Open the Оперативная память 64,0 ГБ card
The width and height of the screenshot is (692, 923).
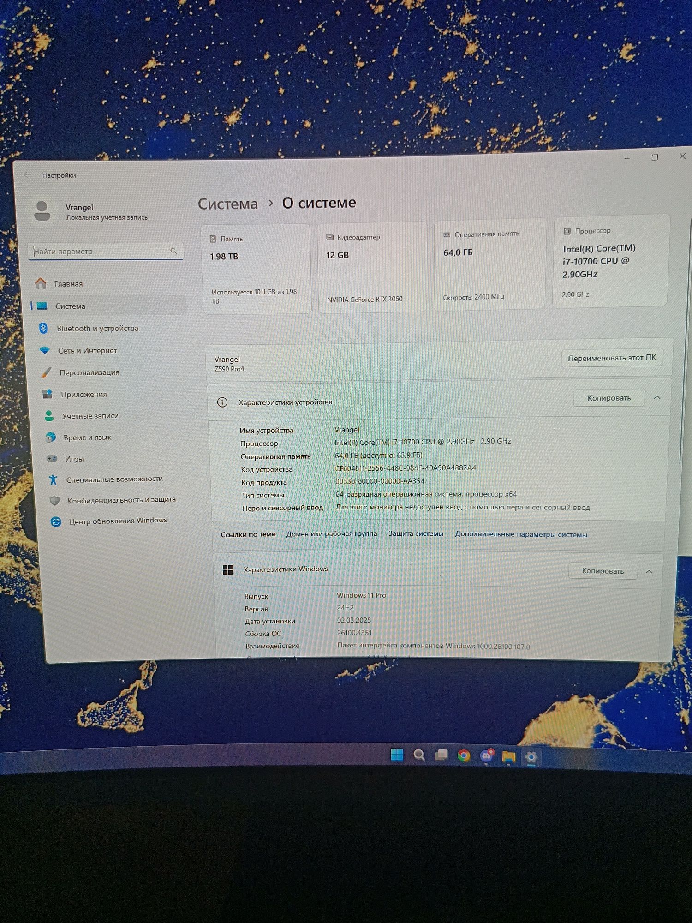489,264
